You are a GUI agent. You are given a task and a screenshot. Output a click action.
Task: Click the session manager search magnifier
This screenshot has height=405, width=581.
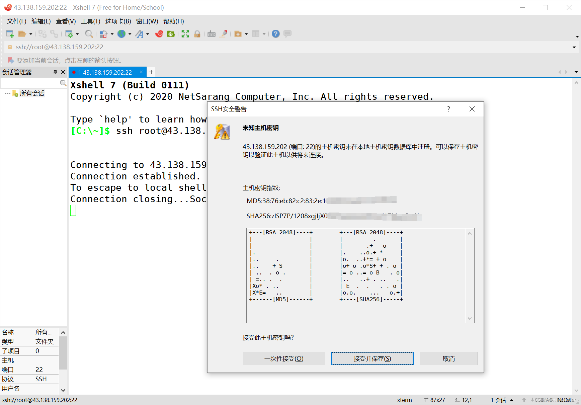[63, 83]
